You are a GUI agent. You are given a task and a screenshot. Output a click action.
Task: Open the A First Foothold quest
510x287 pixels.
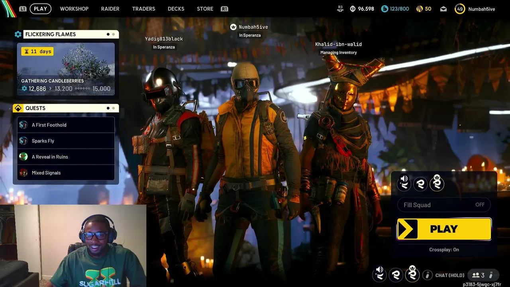point(66,125)
